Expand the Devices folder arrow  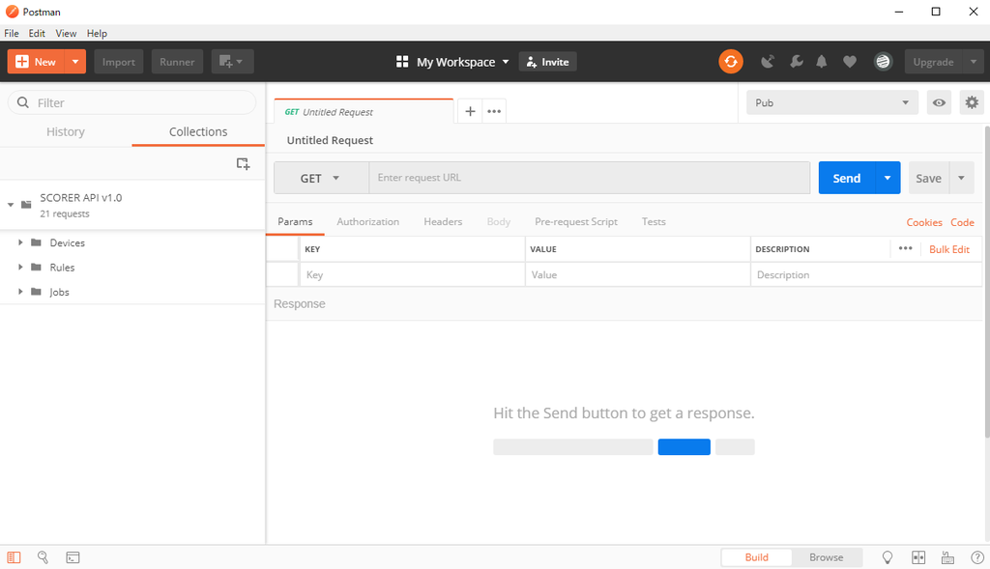click(x=20, y=242)
